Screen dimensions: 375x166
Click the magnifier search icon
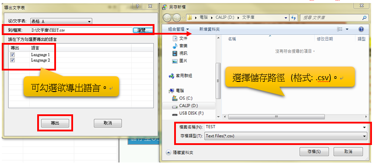click(364, 18)
